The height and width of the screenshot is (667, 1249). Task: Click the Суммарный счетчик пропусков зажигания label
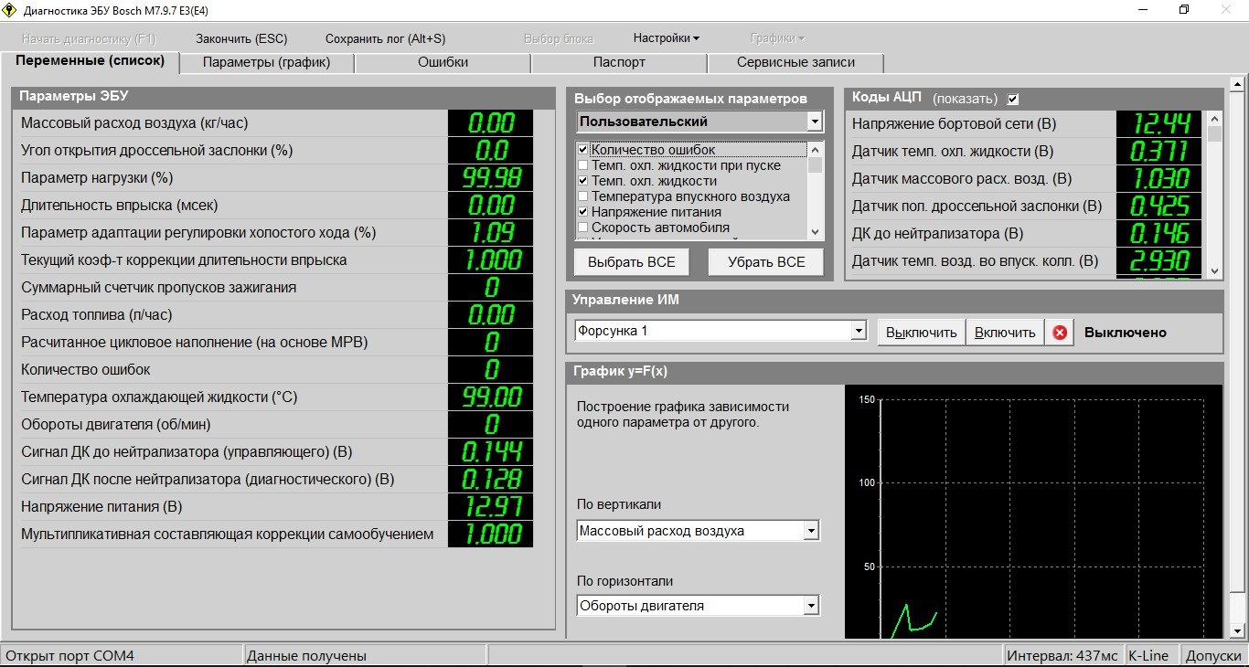pyautogui.click(x=158, y=287)
